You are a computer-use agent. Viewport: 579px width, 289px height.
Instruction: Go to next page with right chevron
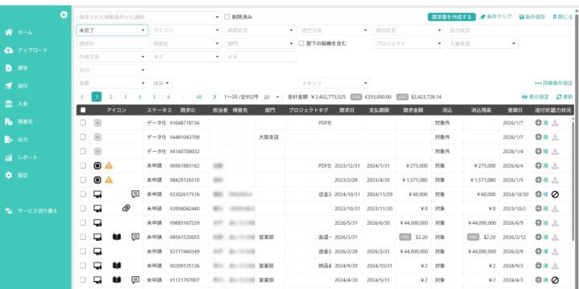coord(215,97)
